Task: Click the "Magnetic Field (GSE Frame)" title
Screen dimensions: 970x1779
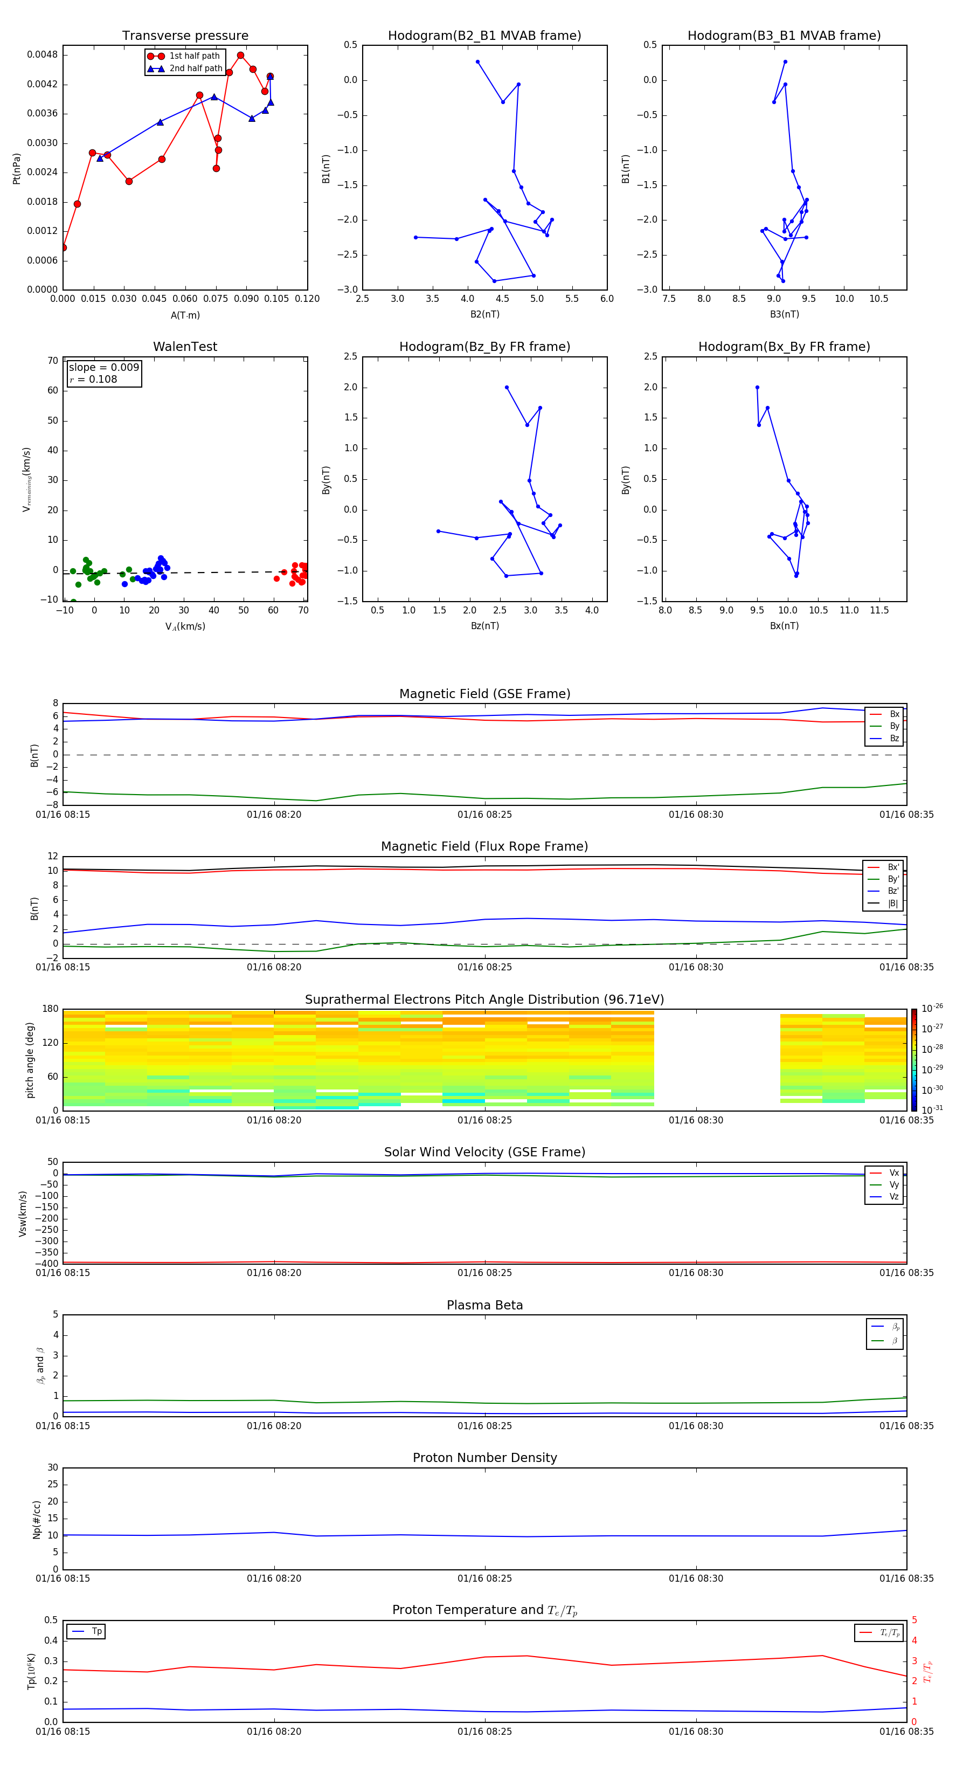Action: tap(484, 694)
